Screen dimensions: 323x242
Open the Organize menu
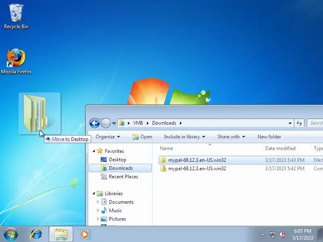pos(108,137)
